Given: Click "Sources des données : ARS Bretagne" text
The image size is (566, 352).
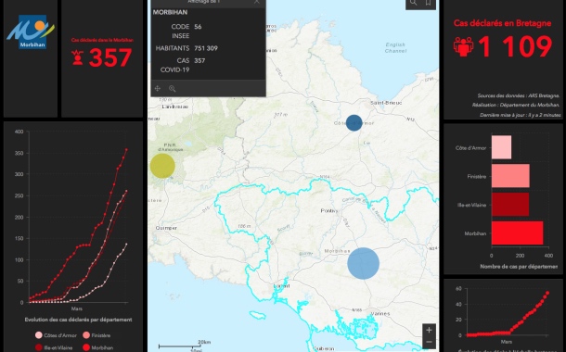Looking at the screenshot, I should click(x=519, y=95).
